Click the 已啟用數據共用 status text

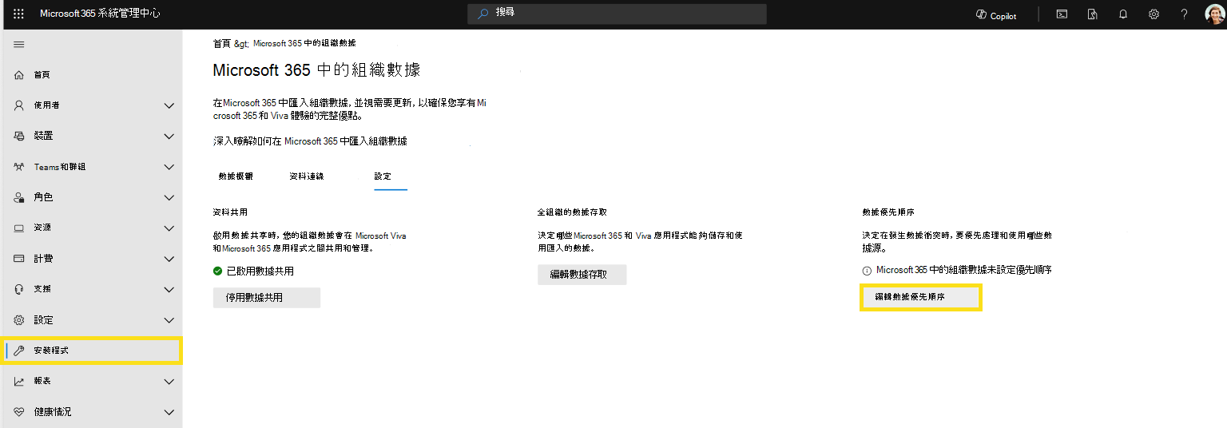[260, 271]
